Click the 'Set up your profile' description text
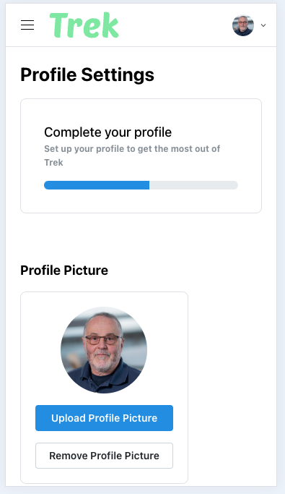This screenshot has width=285, height=494. 132,156
